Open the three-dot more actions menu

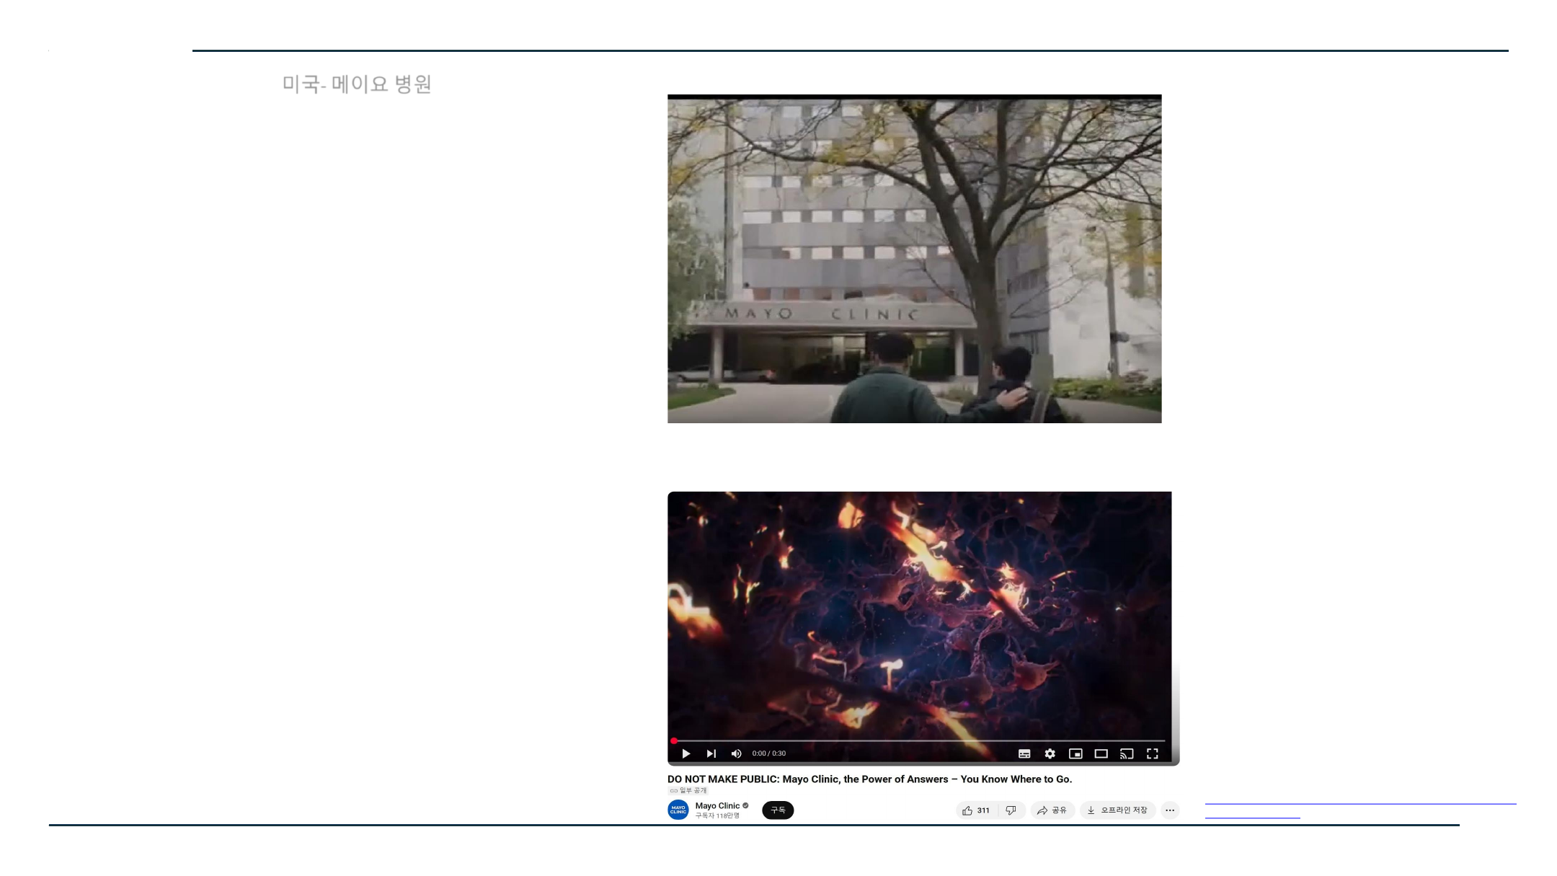[1170, 810]
